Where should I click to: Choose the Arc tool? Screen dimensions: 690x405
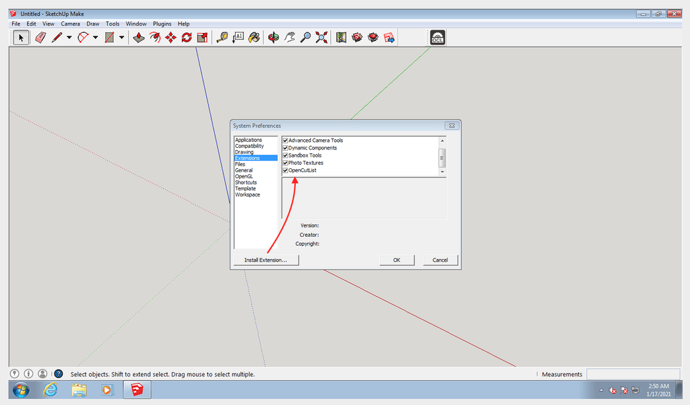click(83, 38)
